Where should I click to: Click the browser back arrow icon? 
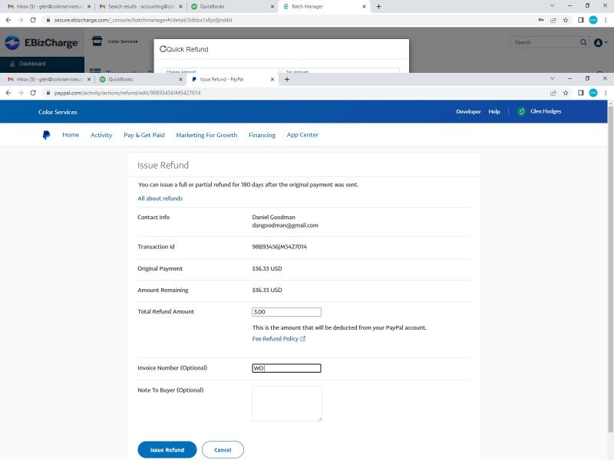pyautogui.click(x=7, y=94)
